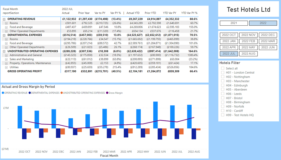Expand Administrative and General plus icon

(x=7, y=55)
